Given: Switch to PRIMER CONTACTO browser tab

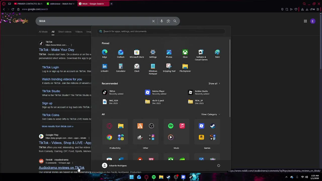Looking at the screenshot, I should (28, 4).
